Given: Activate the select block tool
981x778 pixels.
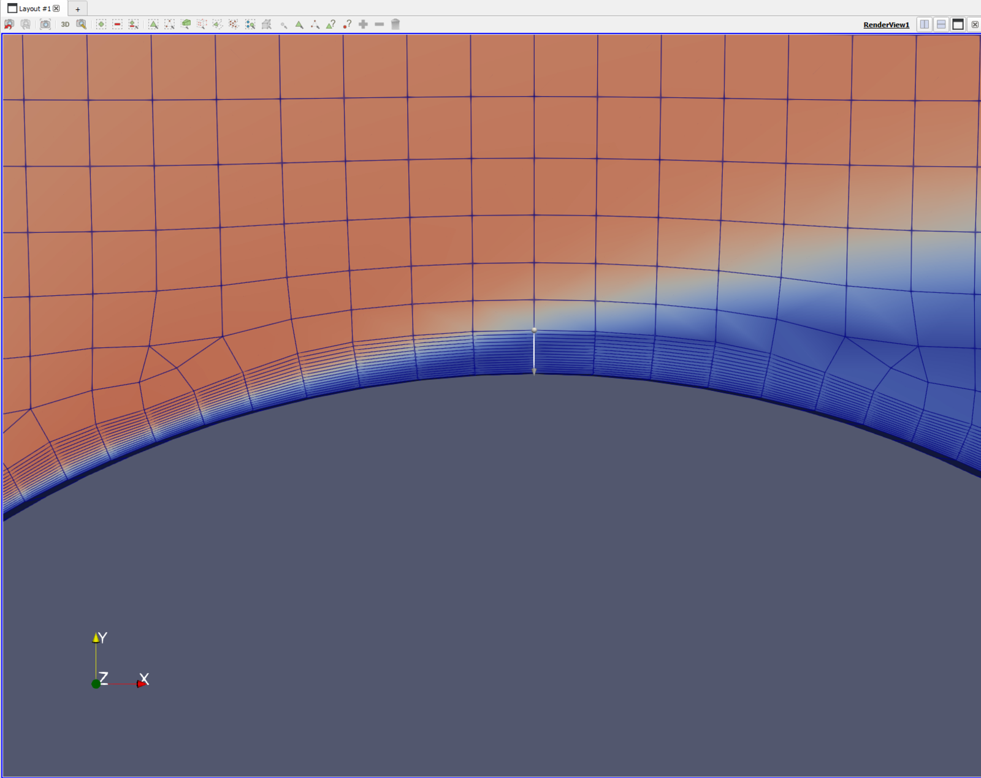Looking at the screenshot, I should [x=250, y=25].
